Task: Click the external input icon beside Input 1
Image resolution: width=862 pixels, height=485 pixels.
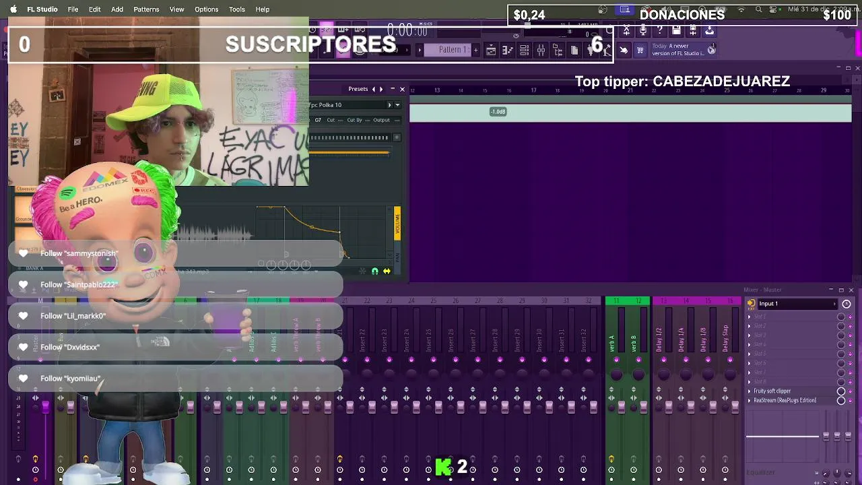Action: coord(751,304)
